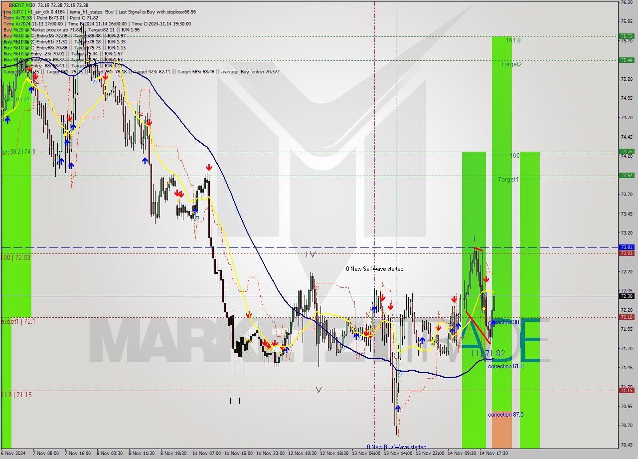Image resolution: width=638 pixels, height=459 pixels.
Task: Select the '0 New Sell wave started' label
Action: click(x=375, y=269)
